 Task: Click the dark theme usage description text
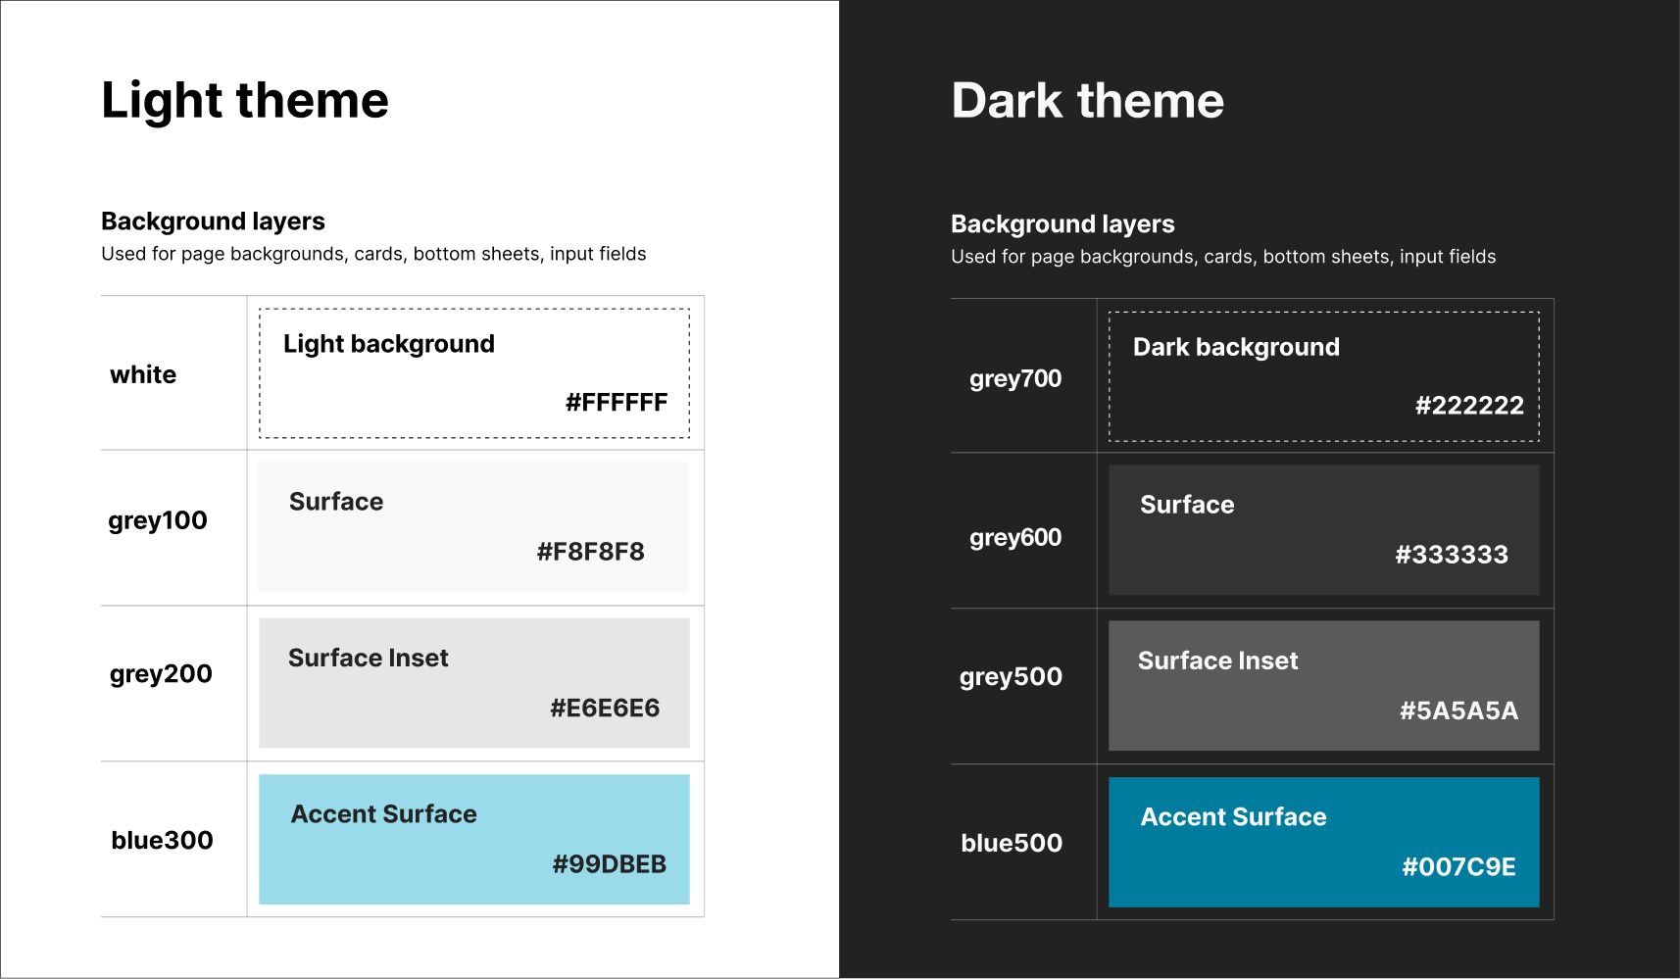point(1223,257)
